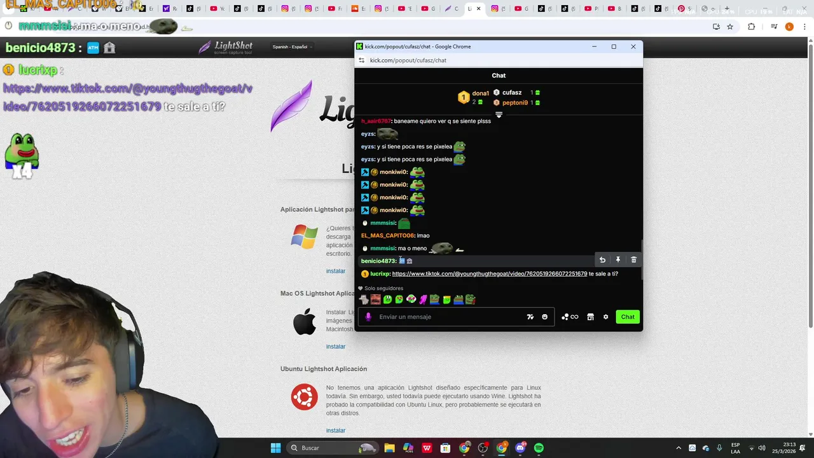This screenshot has height=458, width=814.
Task: Click the ESP LAA keyboard language indicator
Action: (736, 448)
